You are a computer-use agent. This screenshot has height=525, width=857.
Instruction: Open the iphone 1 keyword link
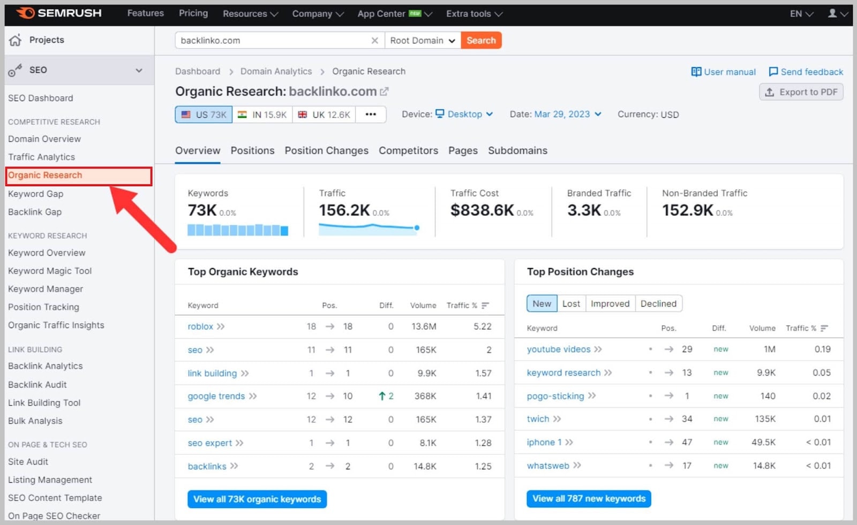tap(544, 443)
